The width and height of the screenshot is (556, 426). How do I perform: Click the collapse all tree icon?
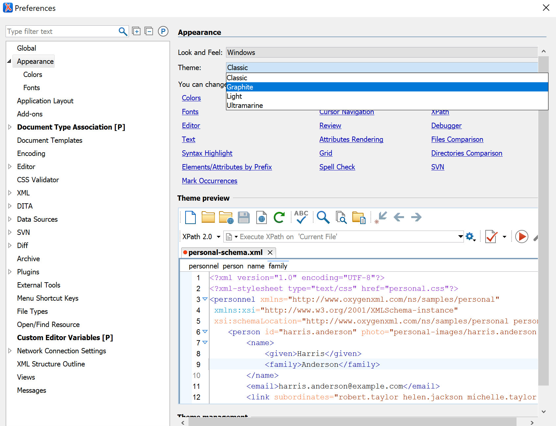click(x=149, y=31)
